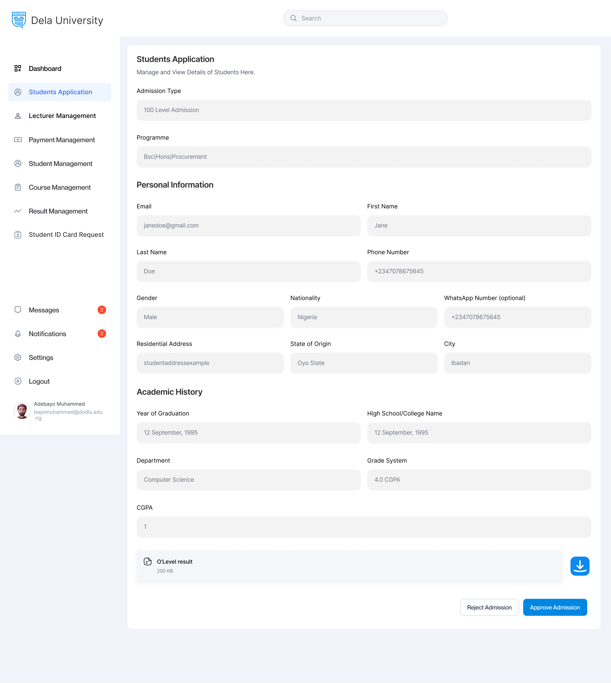This screenshot has width=611, height=683.
Task: Click the Reject Admission button
Action: point(489,607)
